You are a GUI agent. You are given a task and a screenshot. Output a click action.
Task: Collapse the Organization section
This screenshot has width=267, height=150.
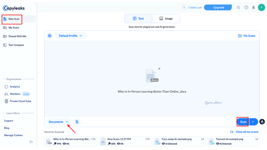click(x=4, y=79)
